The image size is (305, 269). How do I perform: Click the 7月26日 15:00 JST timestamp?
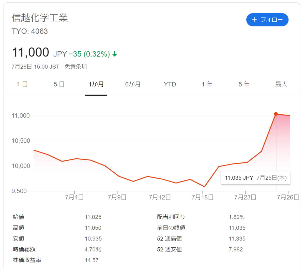(35, 67)
